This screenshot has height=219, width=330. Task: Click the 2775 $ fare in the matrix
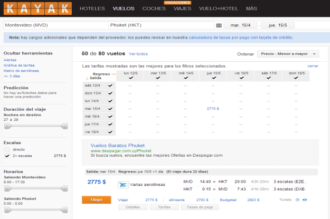point(213,109)
